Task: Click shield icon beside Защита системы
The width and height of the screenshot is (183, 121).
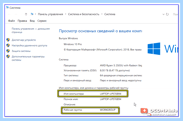Action: [8, 51]
